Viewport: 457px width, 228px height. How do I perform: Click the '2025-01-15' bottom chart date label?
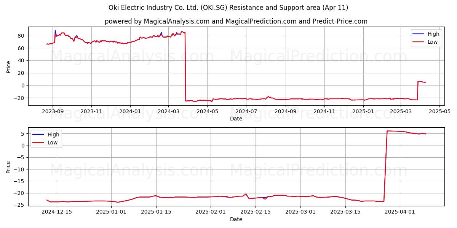tap(156, 212)
